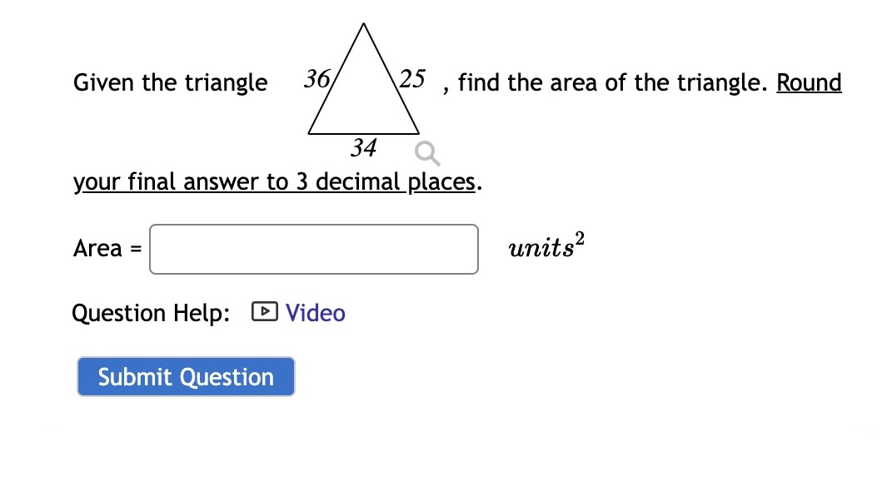Click inside the Area answer field

click(313, 248)
